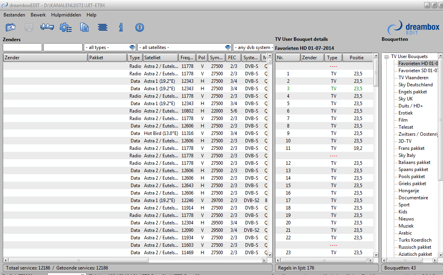Select bouquet entry number 17
The height and width of the screenshot is (275, 443).
point(324,200)
